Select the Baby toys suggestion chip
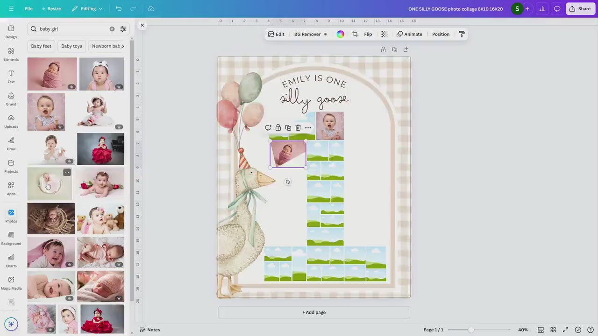This screenshot has height=336, width=598. (71, 46)
